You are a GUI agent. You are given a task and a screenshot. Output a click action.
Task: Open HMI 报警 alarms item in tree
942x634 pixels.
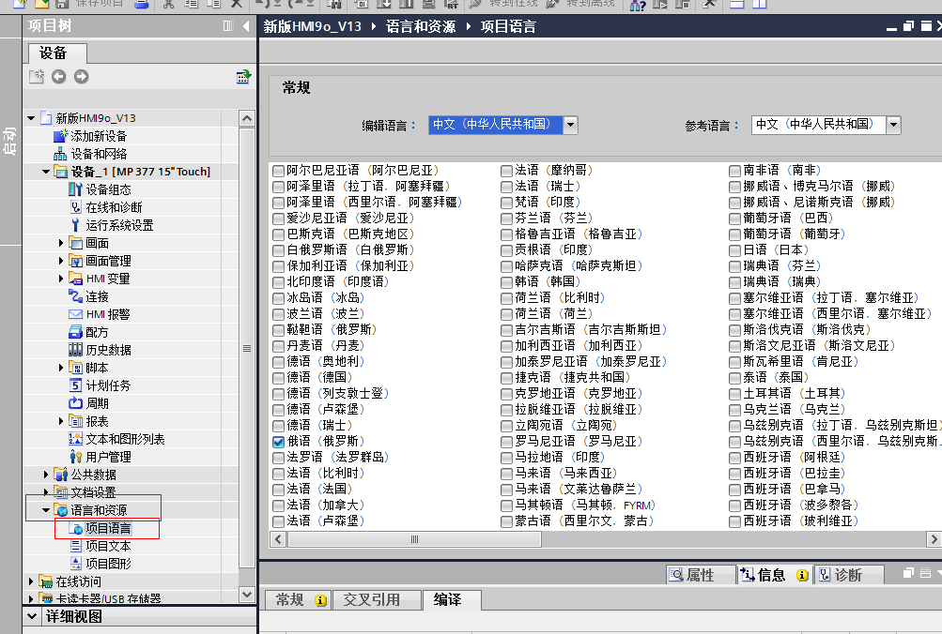[x=107, y=314]
